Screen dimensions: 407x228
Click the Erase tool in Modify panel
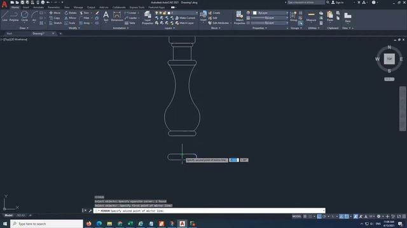coord(97,13)
